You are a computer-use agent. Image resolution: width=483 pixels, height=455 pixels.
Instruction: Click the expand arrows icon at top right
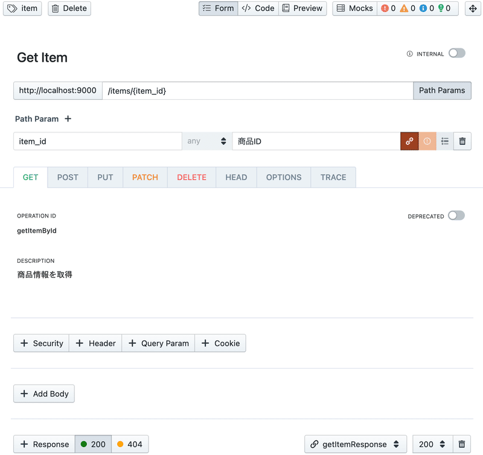coord(473,8)
